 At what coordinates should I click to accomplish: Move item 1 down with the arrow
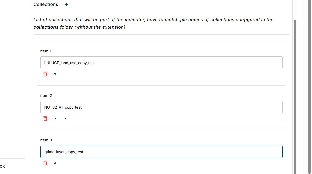point(55,74)
